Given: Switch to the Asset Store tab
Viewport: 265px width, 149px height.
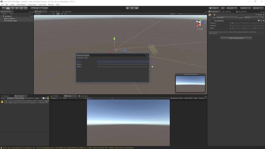Looking at the screenshot, I should (54, 12).
